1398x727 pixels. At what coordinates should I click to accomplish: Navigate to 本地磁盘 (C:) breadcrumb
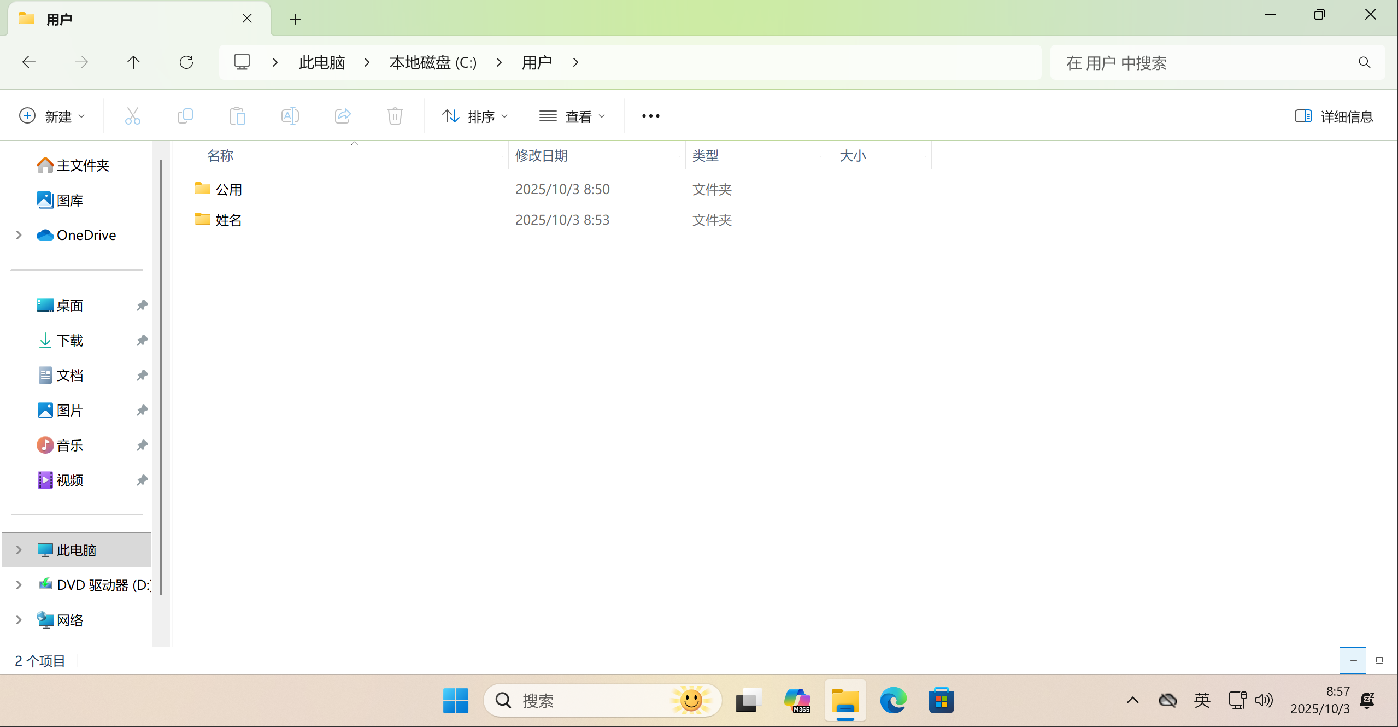tap(433, 62)
